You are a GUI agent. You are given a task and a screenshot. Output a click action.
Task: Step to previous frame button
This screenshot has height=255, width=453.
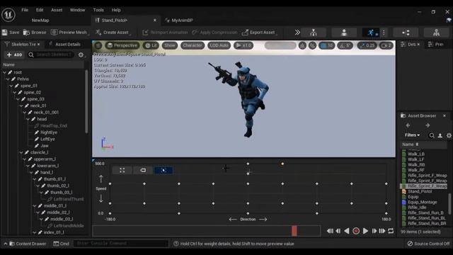[338, 231]
